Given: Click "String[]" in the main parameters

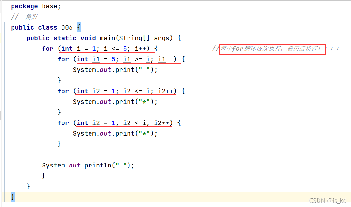Looking at the screenshot, I should 134,38.
